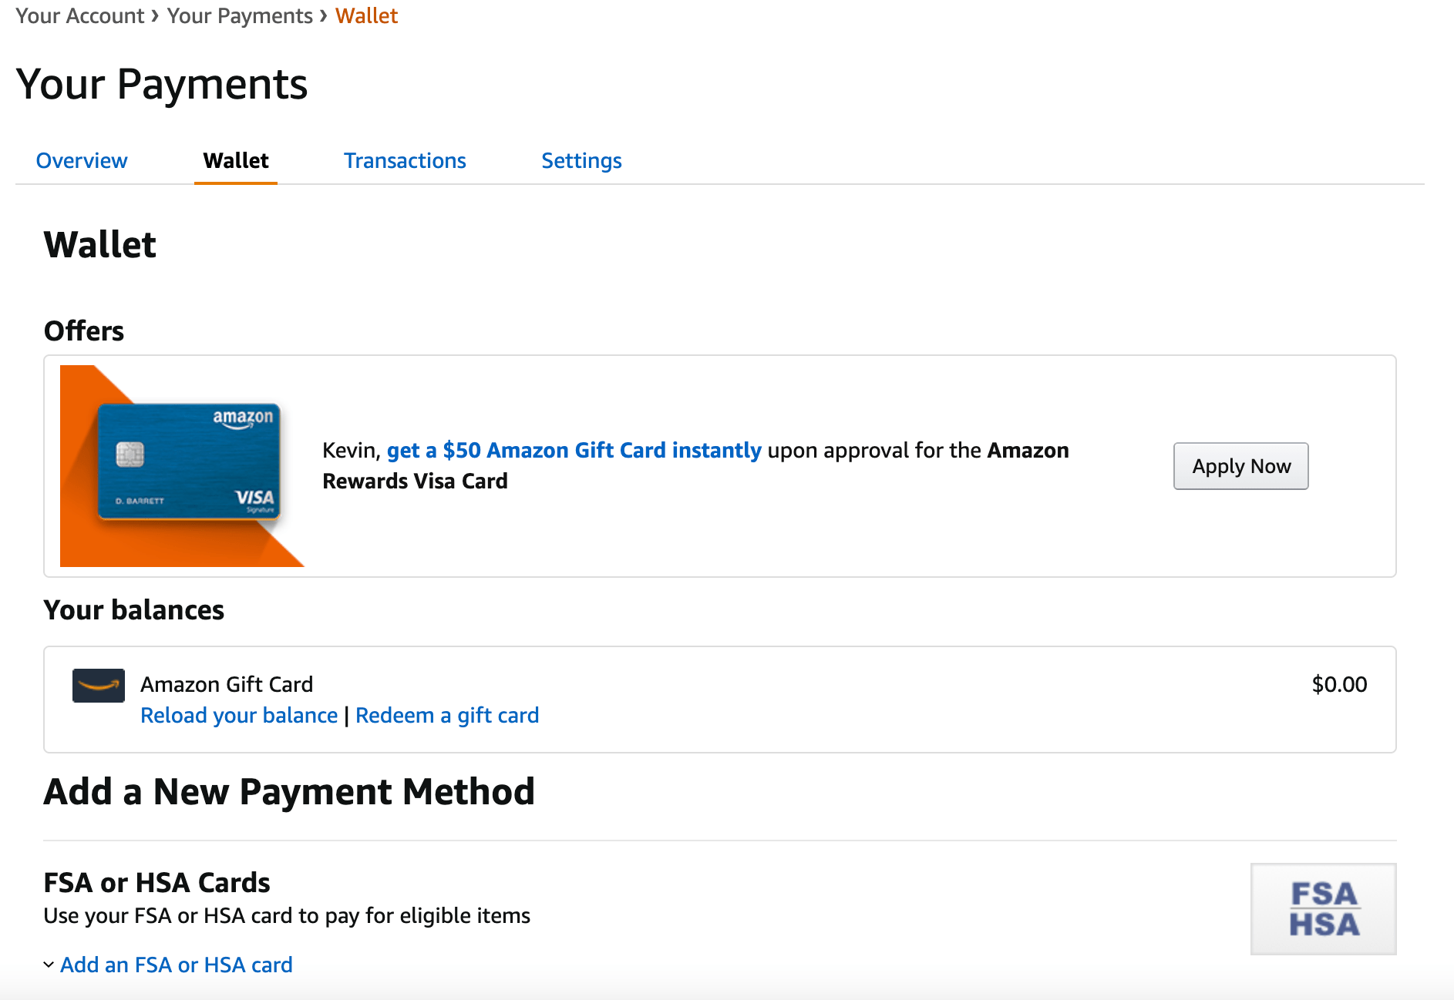This screenshot has height=1000, width=1454.
Task: Click the orange Wallet breadcrumb item
Action: 366,15
